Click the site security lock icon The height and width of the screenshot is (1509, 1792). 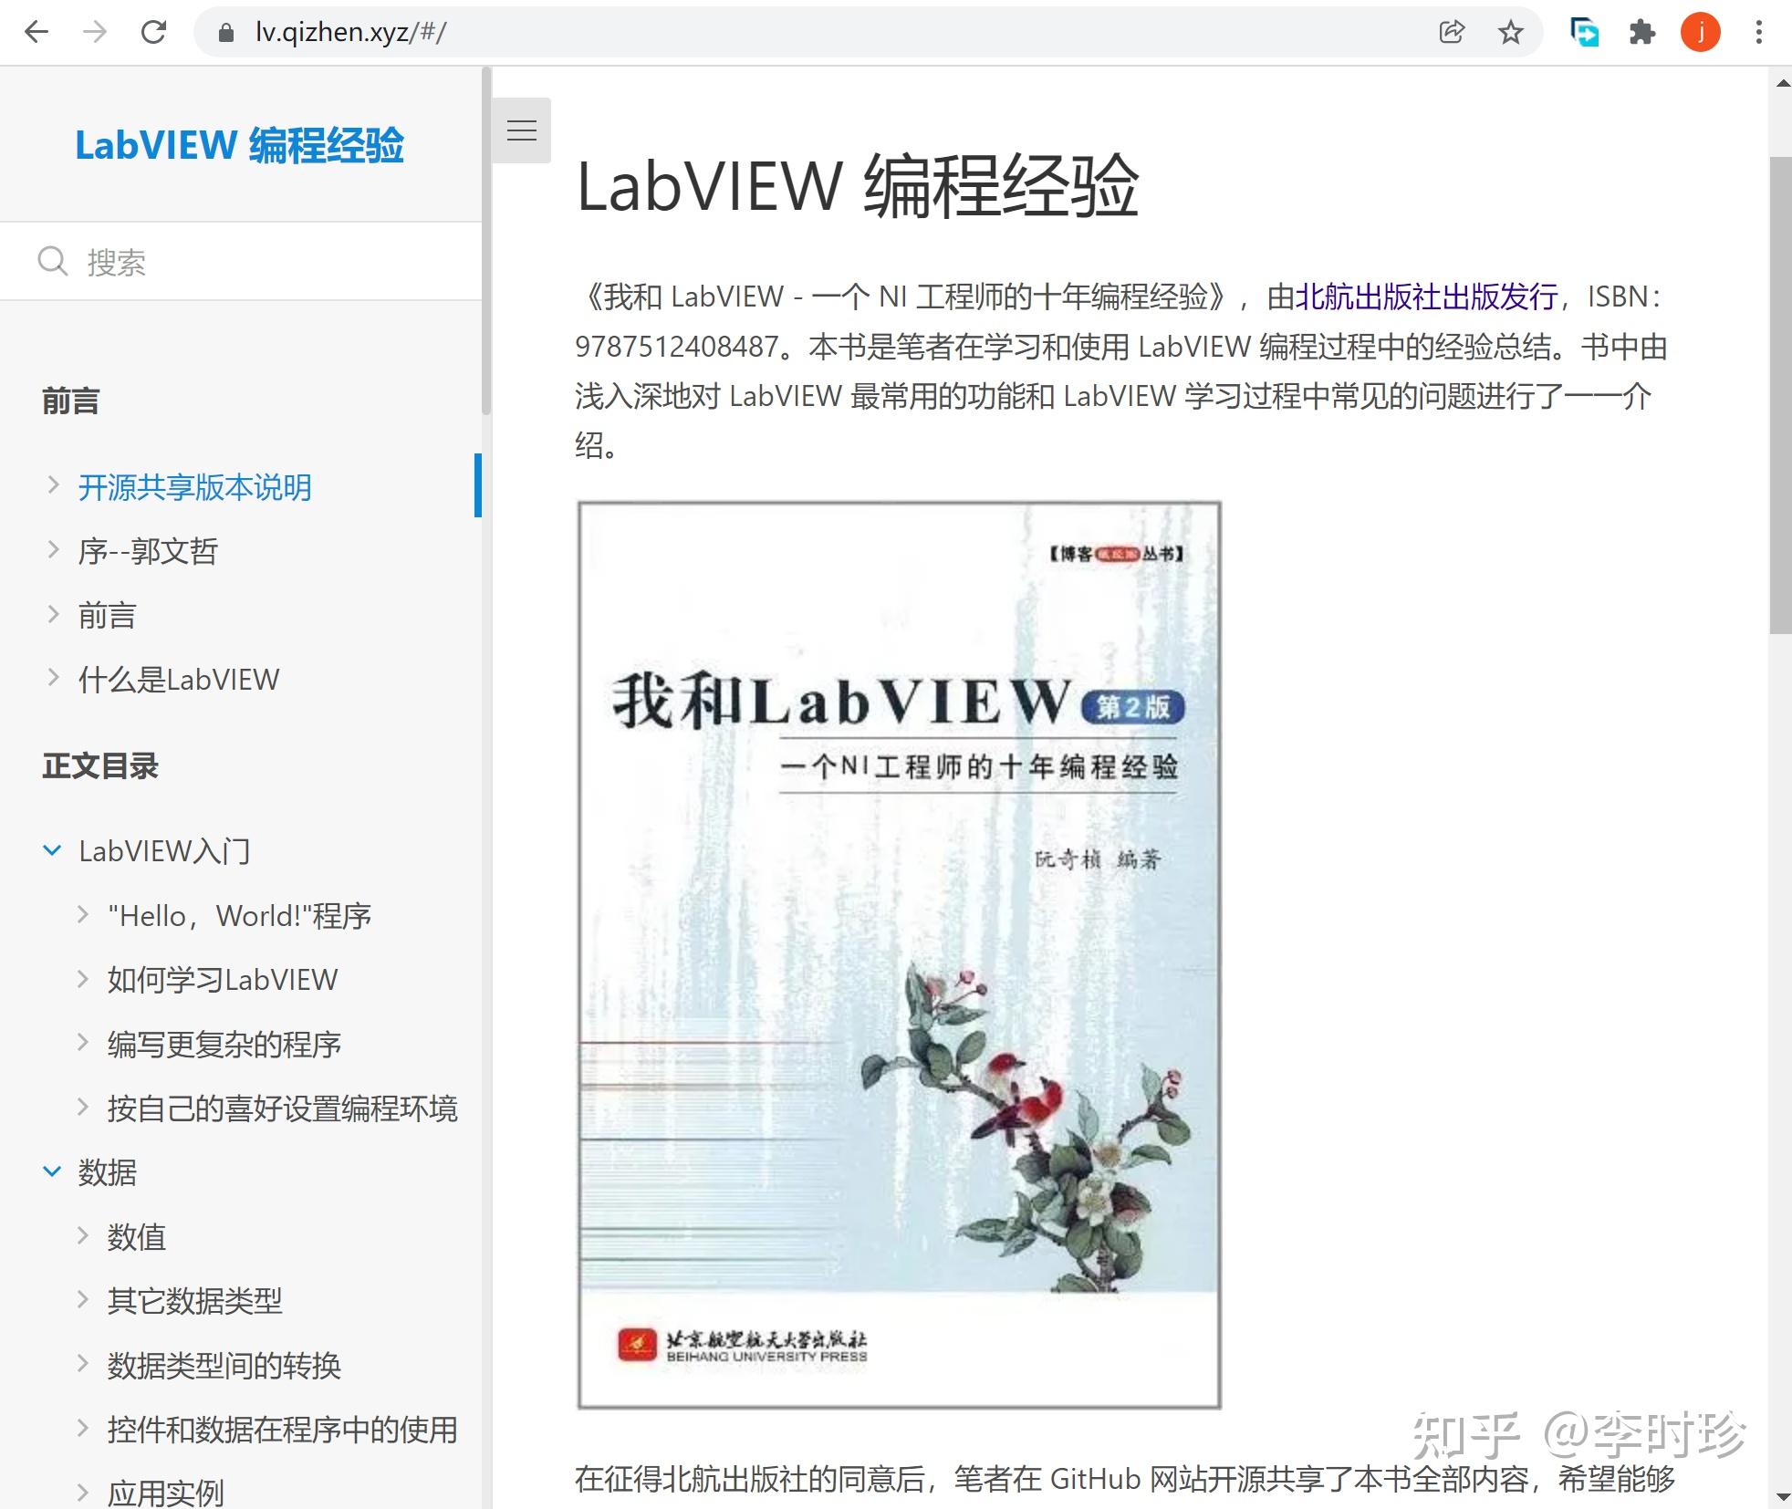[x=224, y=32]
